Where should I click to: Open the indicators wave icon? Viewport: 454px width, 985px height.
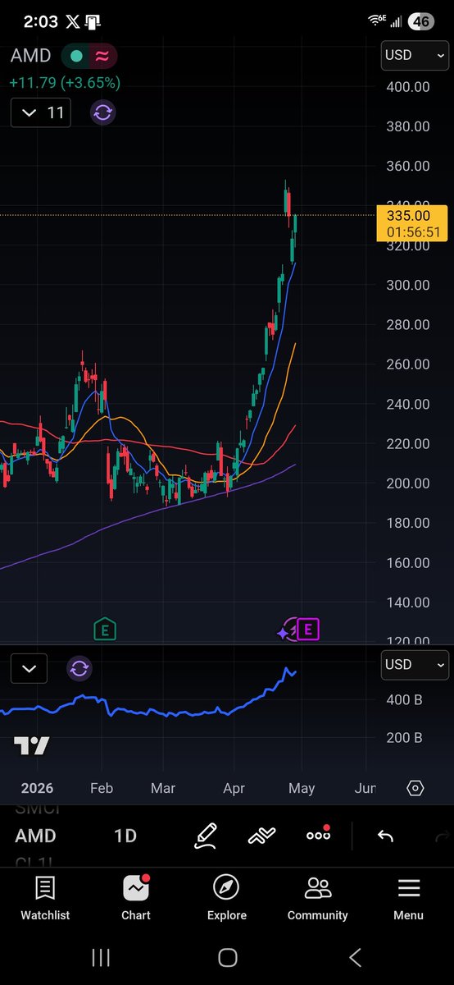click(x=261, y=836)
